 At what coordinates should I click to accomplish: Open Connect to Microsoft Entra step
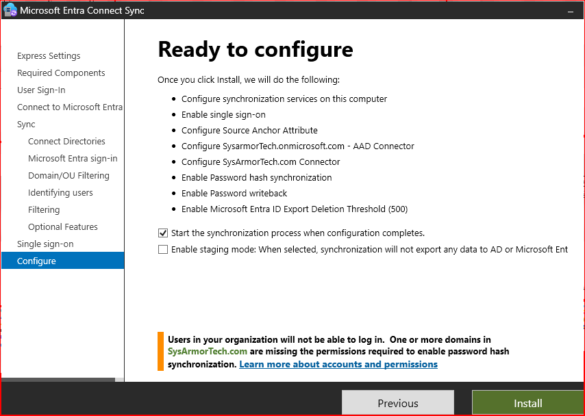click(x=70, y=107)
